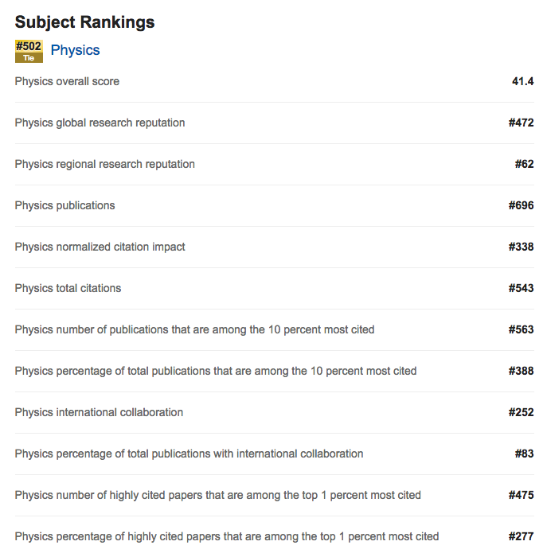Click the #543 total citations rank
Viewport: 547px width, 553px height.
point(521,288)
